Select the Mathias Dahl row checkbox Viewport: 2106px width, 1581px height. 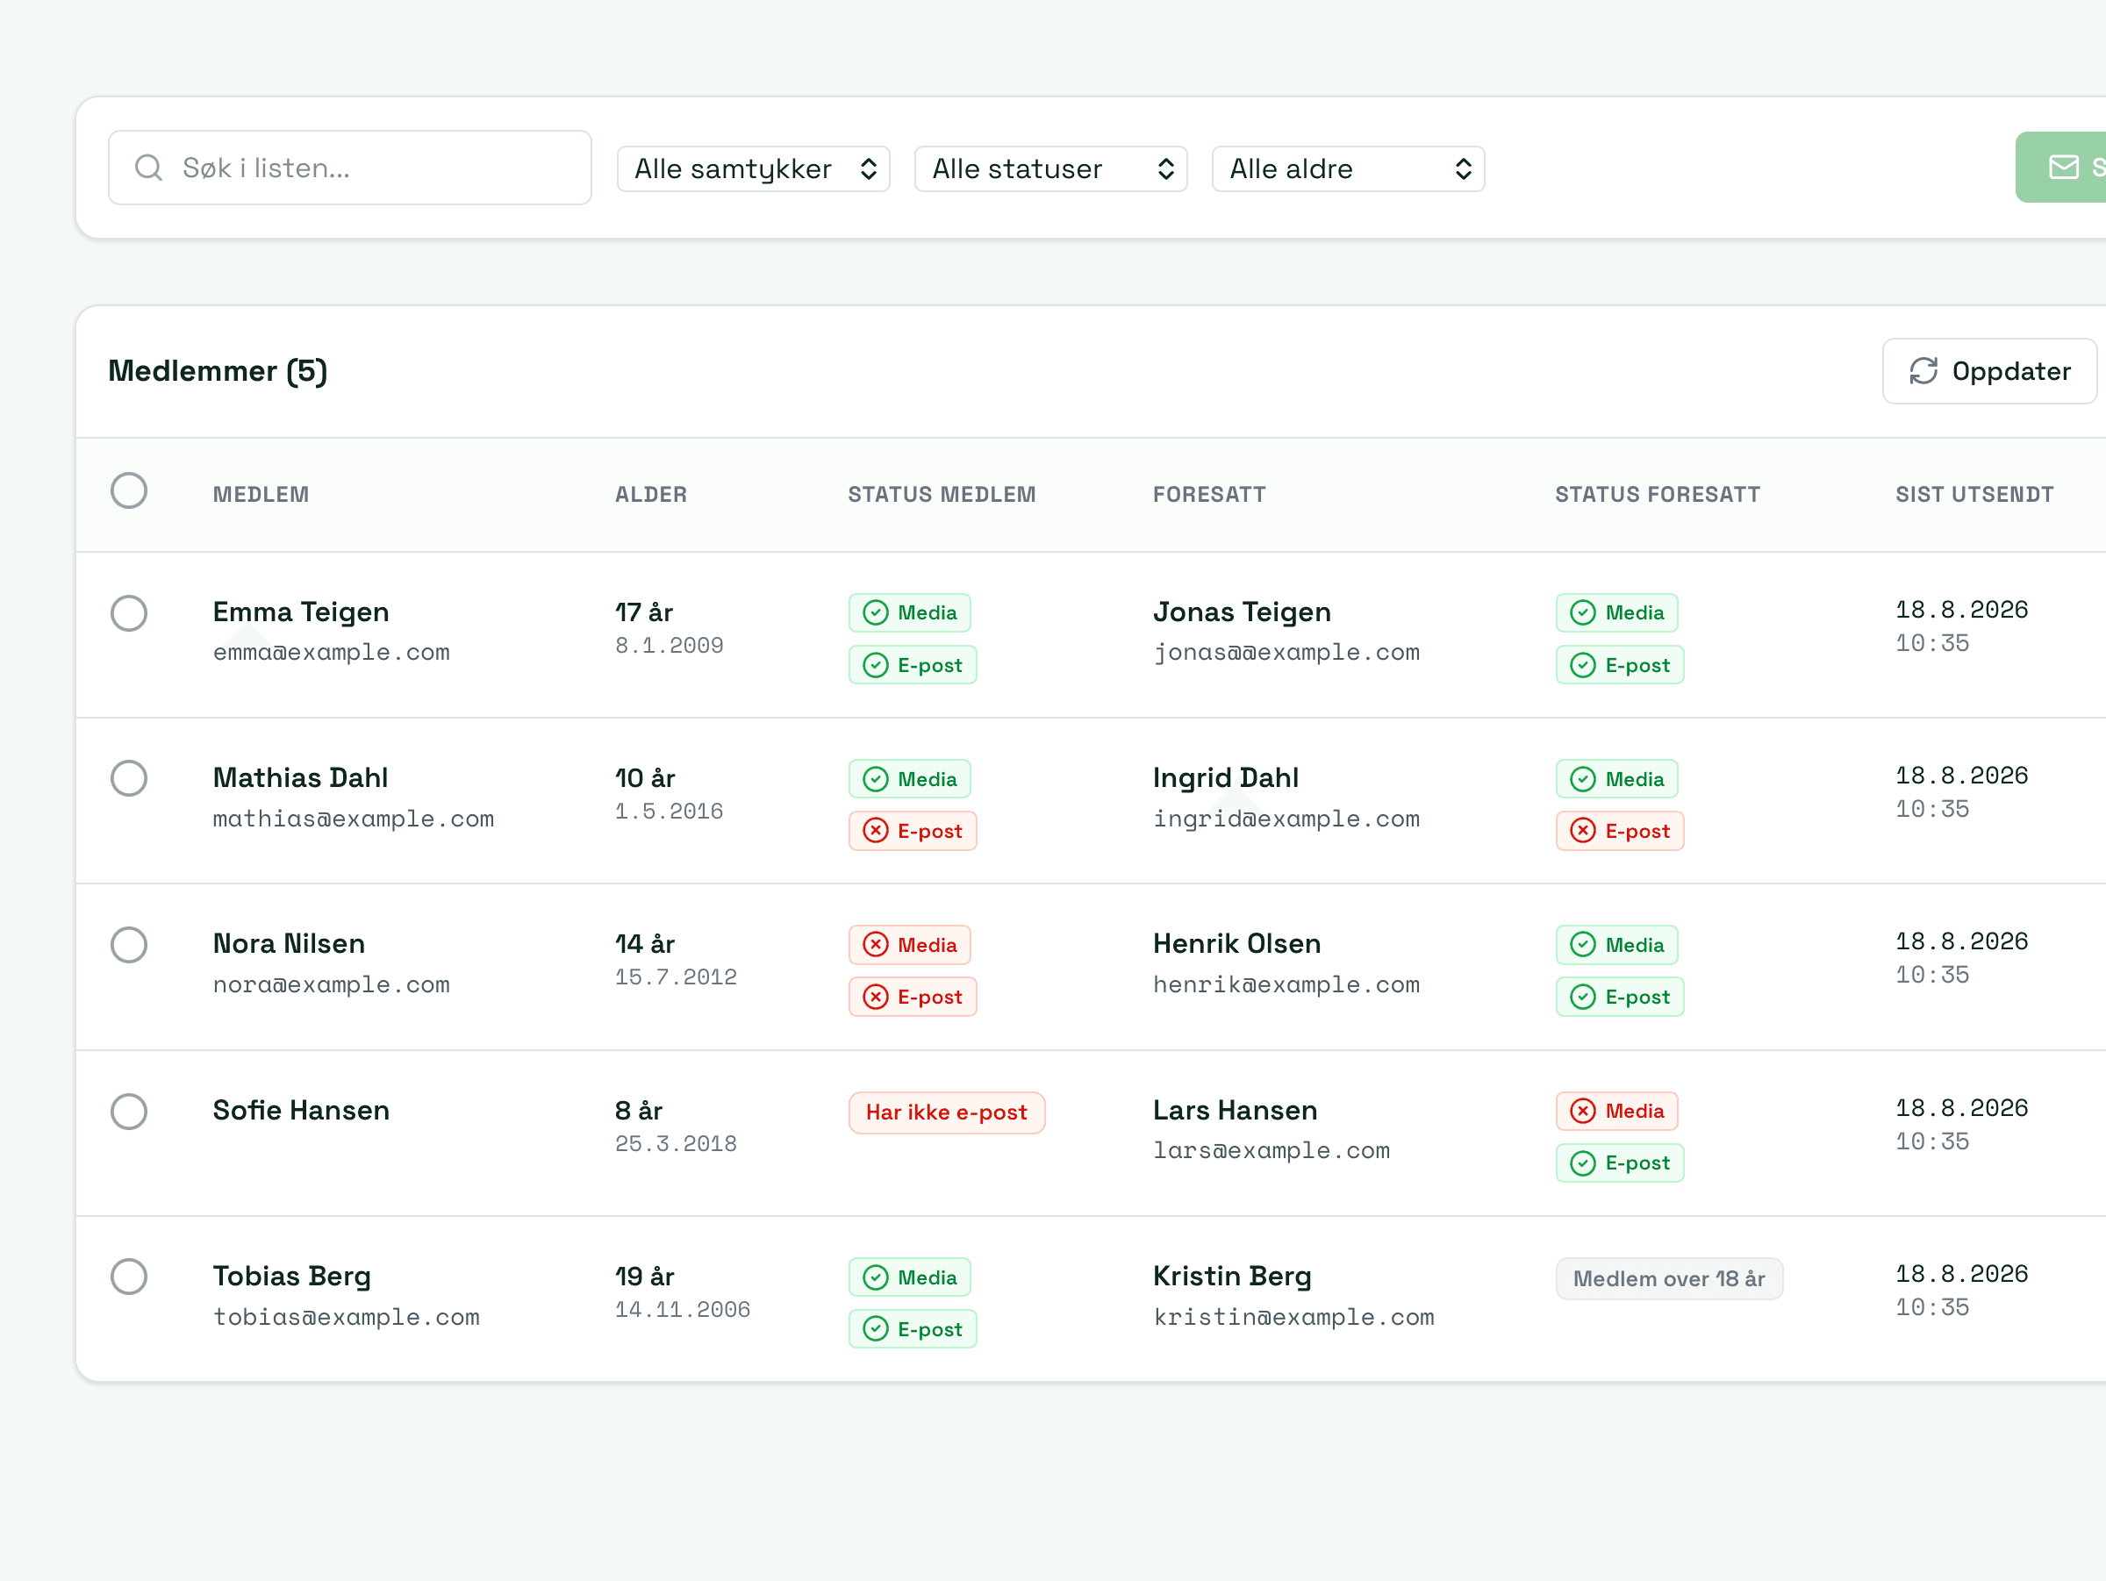coord(128,778)
